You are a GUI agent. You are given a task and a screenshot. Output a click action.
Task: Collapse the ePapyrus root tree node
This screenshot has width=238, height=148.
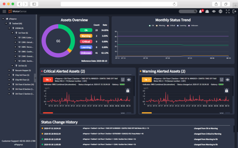coord(3,19)
